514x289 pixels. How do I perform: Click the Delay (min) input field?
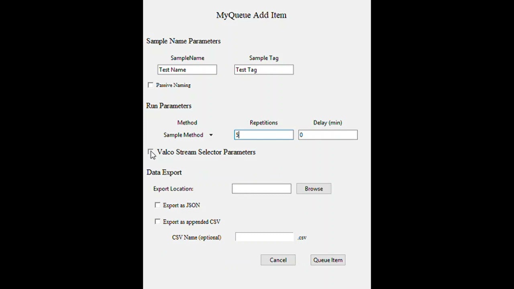pos(328,135)
